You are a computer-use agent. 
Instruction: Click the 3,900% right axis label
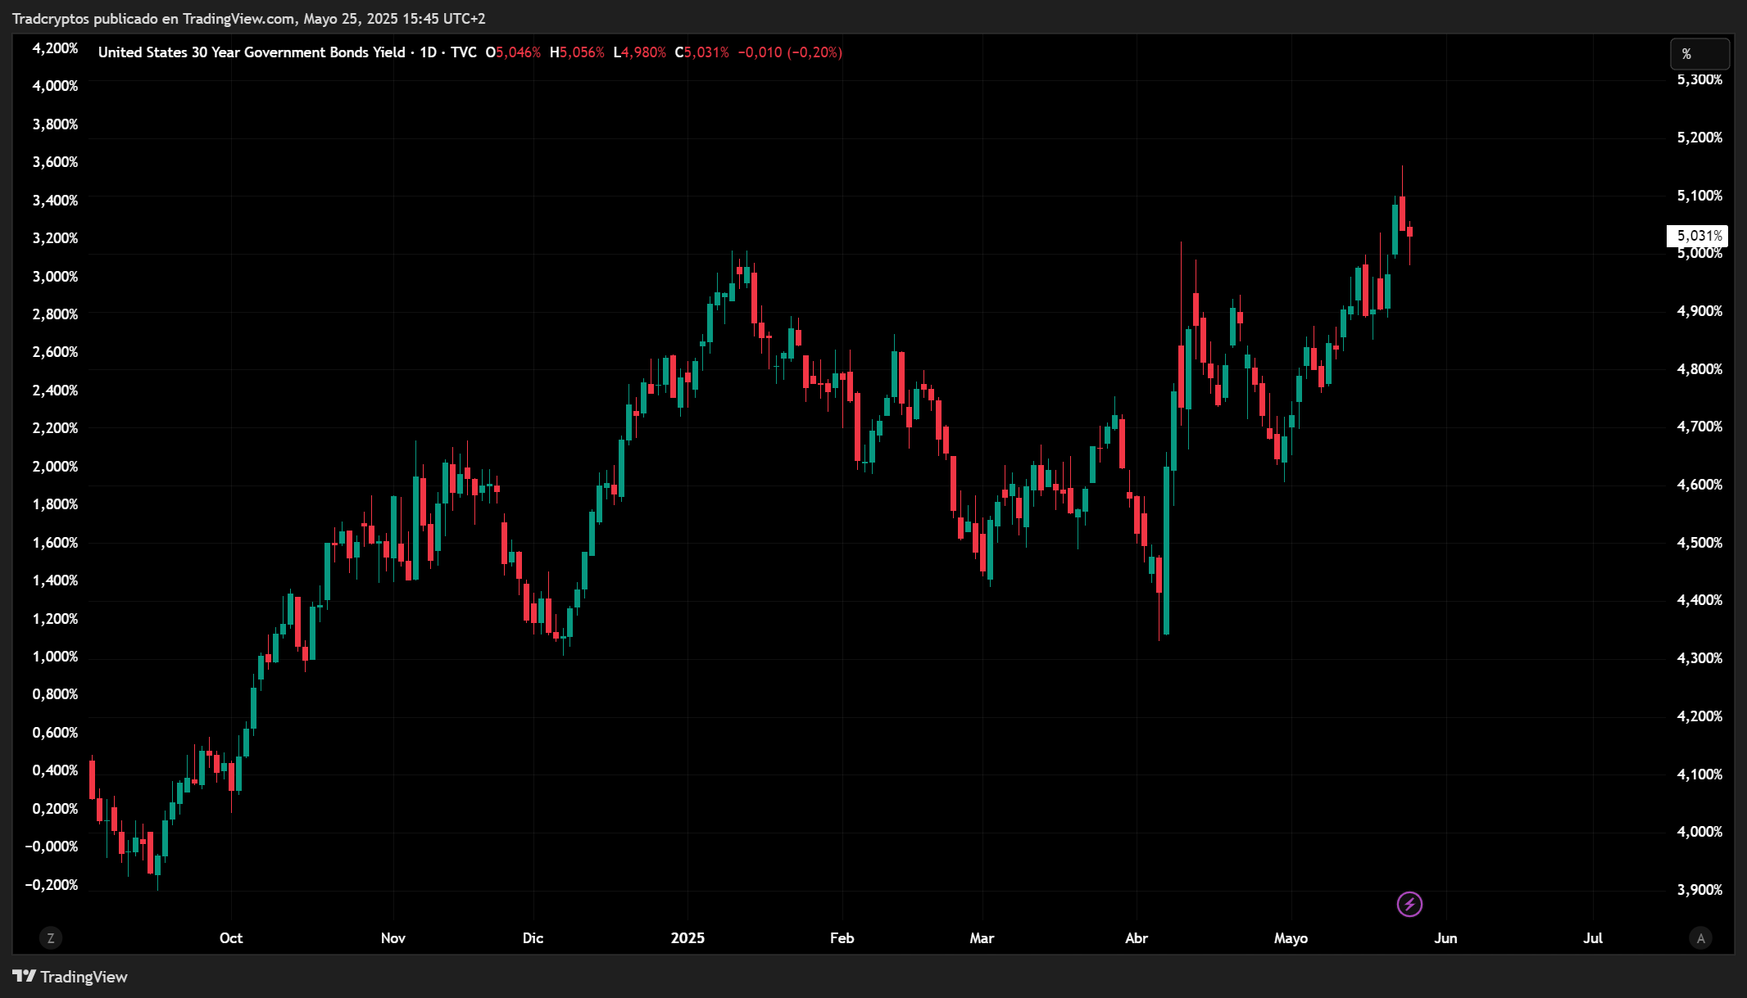click(1699, 890)
